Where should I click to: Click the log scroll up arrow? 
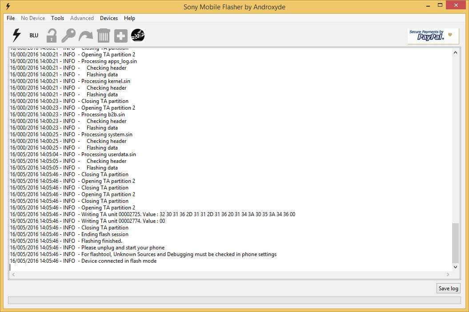pos(455,52)
